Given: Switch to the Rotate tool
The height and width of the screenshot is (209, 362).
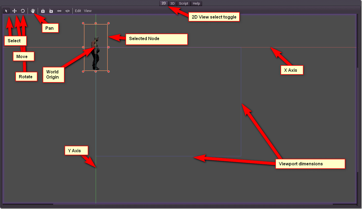Looking at the screenshot, I should coord(23,11).
